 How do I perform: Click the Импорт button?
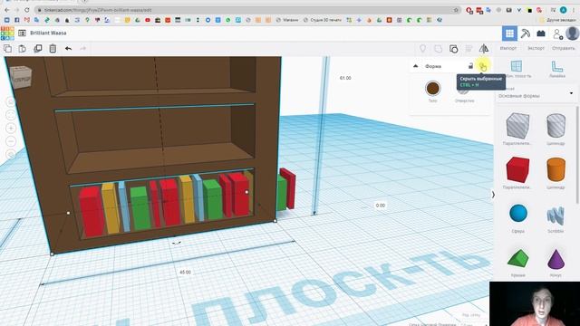[508, 48]
